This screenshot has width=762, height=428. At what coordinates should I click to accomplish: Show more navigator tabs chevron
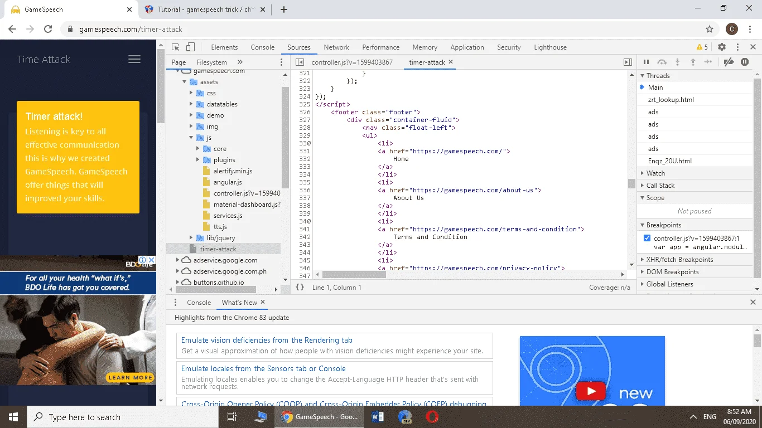pyautogui.click(x=240, y=62)
